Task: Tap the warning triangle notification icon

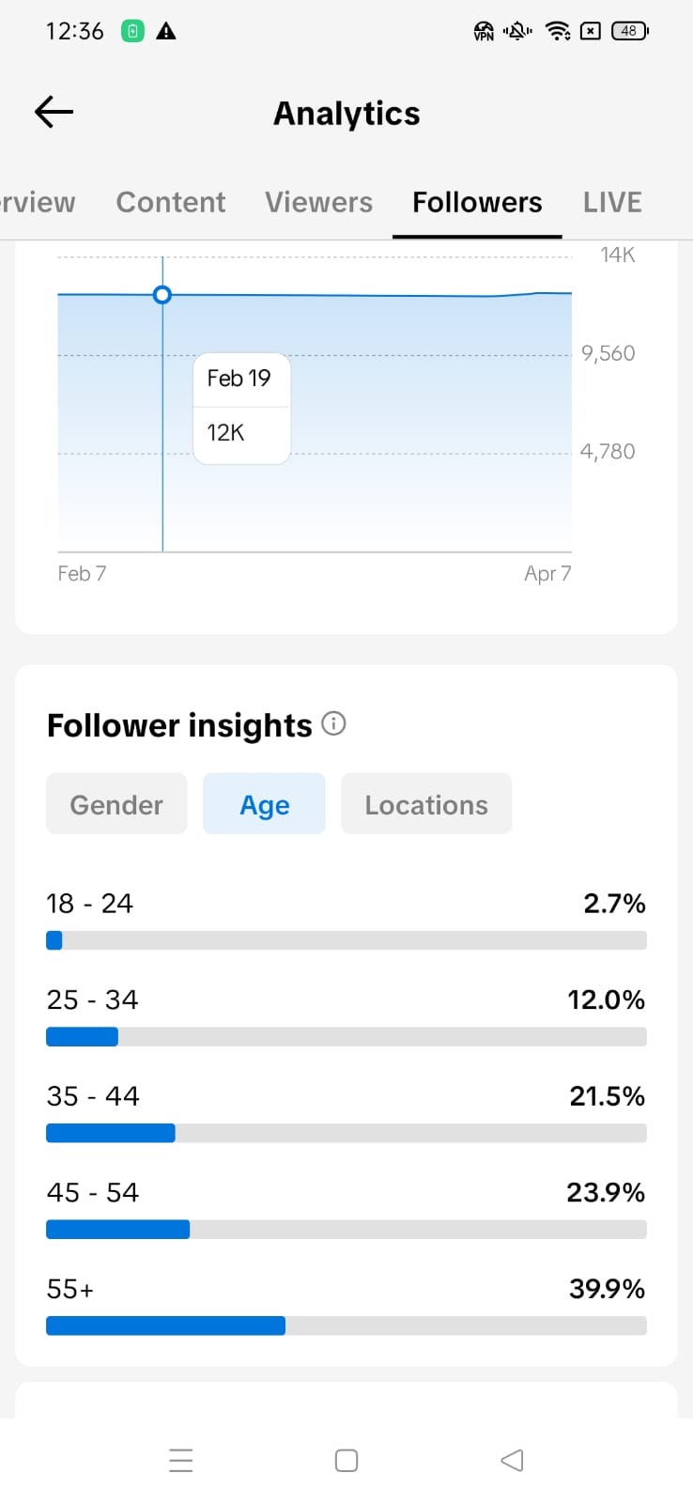Action: [166, 31]
